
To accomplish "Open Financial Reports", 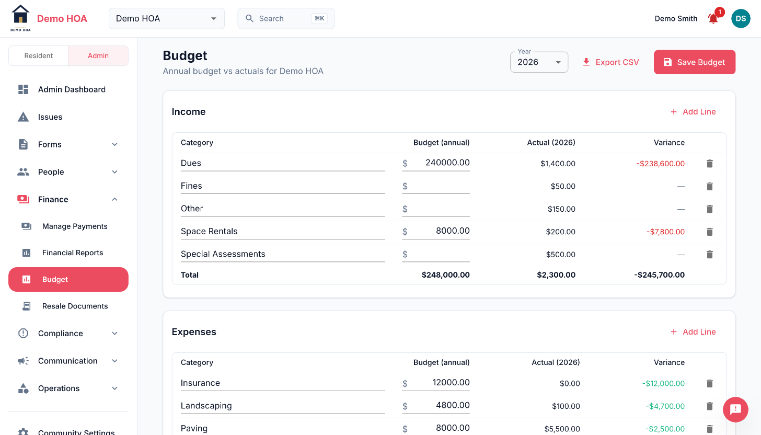I will (68, 253).
